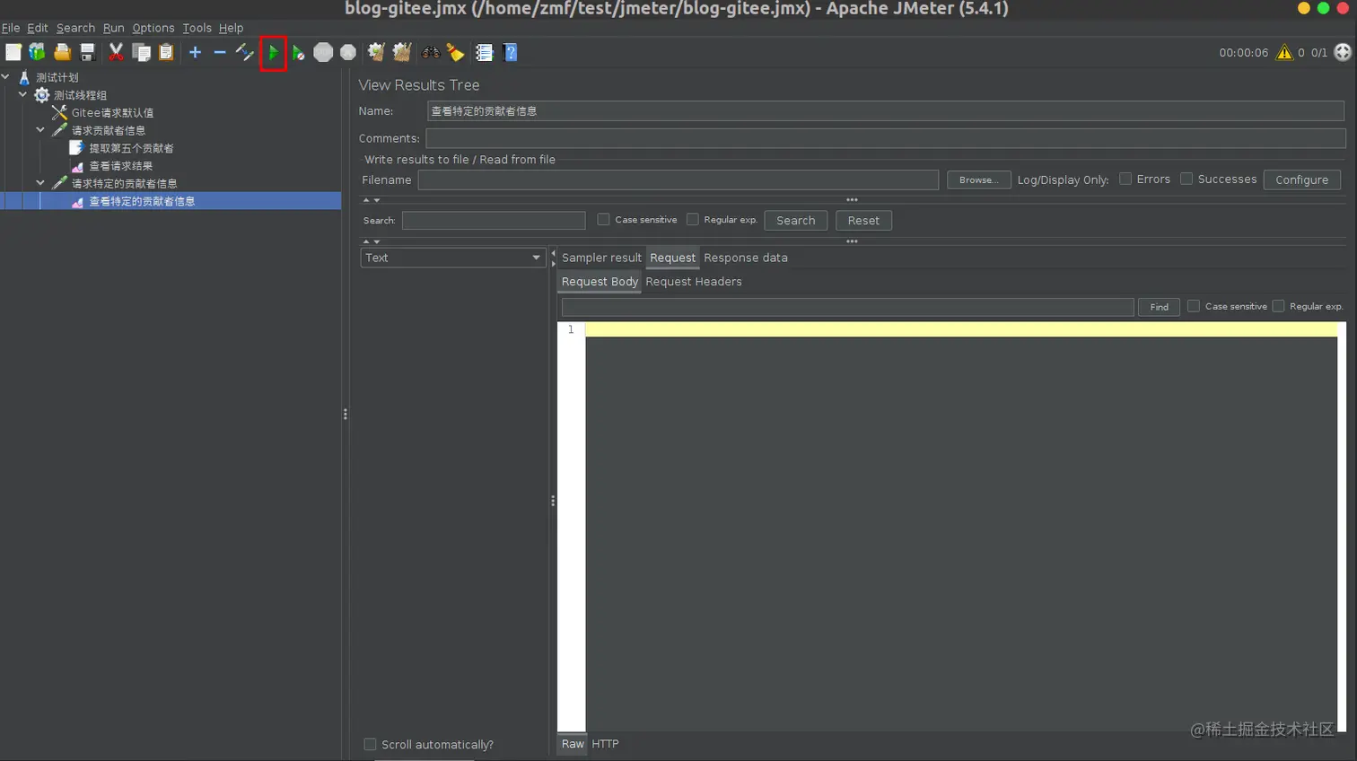Open the File menu
Viewport: 1357px width, 761px height.
tap(11, 28)
